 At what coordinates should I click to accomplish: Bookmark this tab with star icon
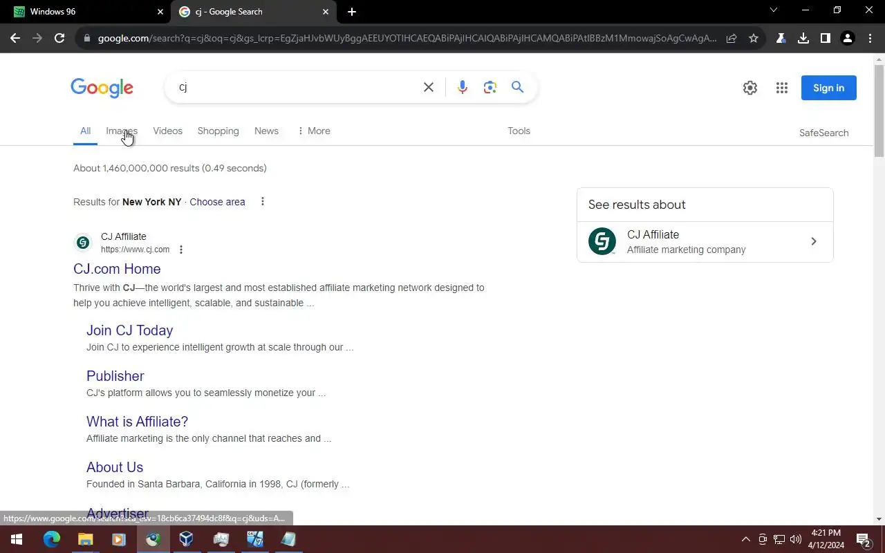pos(754,38)
